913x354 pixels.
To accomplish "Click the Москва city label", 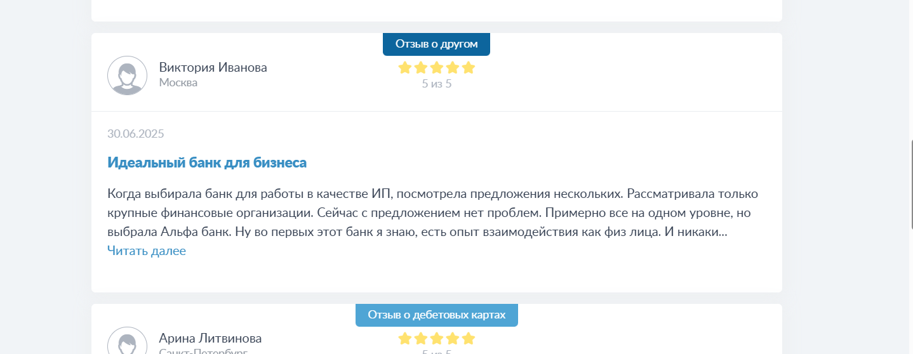I will (x=178, y=82).
